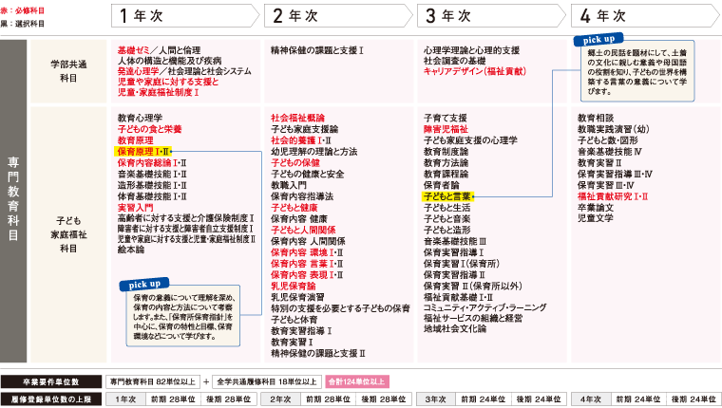
Task: Click the 基礎ゼミ course text
Action: (134, 50)
